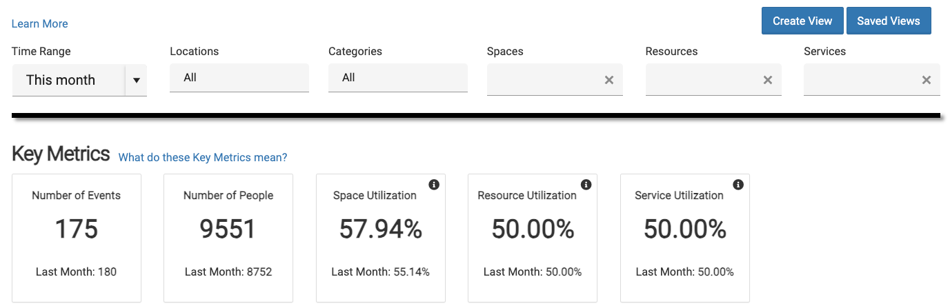Open the Locations 'All' dropdown
Viewport: 950px width, 308px height.
239,78
